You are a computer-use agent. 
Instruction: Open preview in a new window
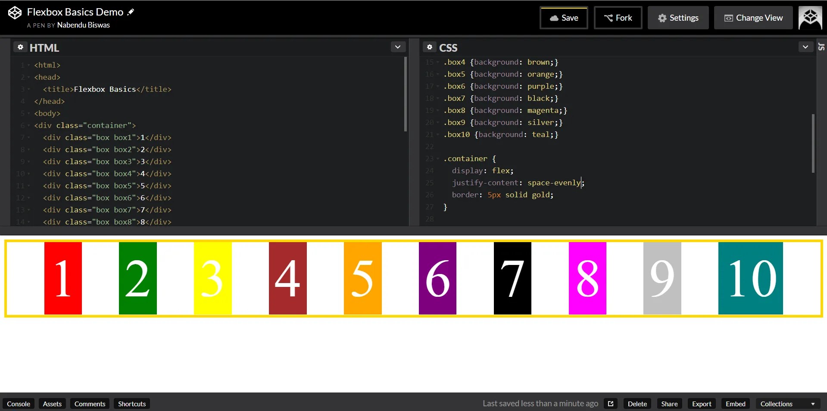[610, 403]
